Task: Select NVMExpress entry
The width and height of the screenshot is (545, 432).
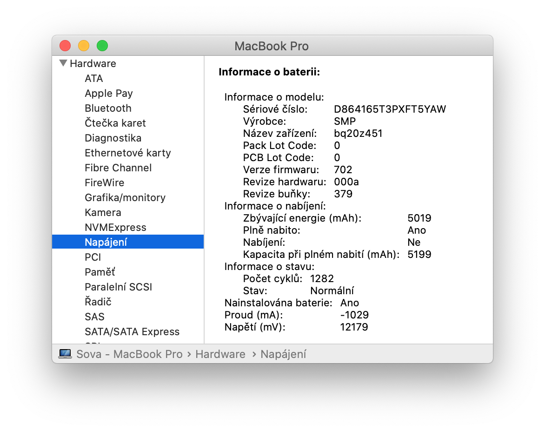Action: click(115, 228)
